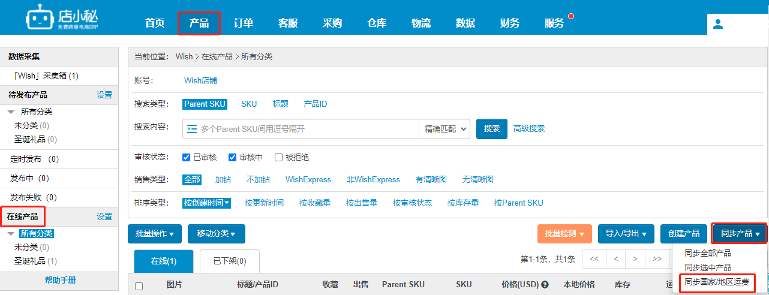Expand the 批量操作 dropdown button

(x=155, y=234)
